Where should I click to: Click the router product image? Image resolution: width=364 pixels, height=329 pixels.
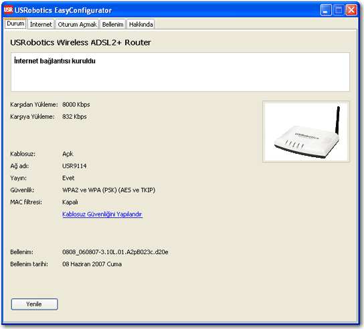(306, 132)
